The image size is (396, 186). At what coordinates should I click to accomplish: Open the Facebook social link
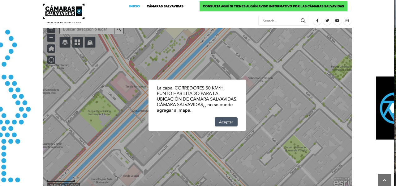(x=317, y=21)
